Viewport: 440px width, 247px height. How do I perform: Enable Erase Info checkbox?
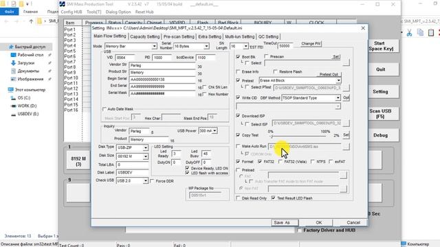(239, 71)
